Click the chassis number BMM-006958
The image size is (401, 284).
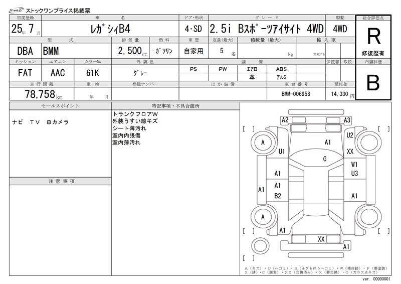[x=296, y=94]
